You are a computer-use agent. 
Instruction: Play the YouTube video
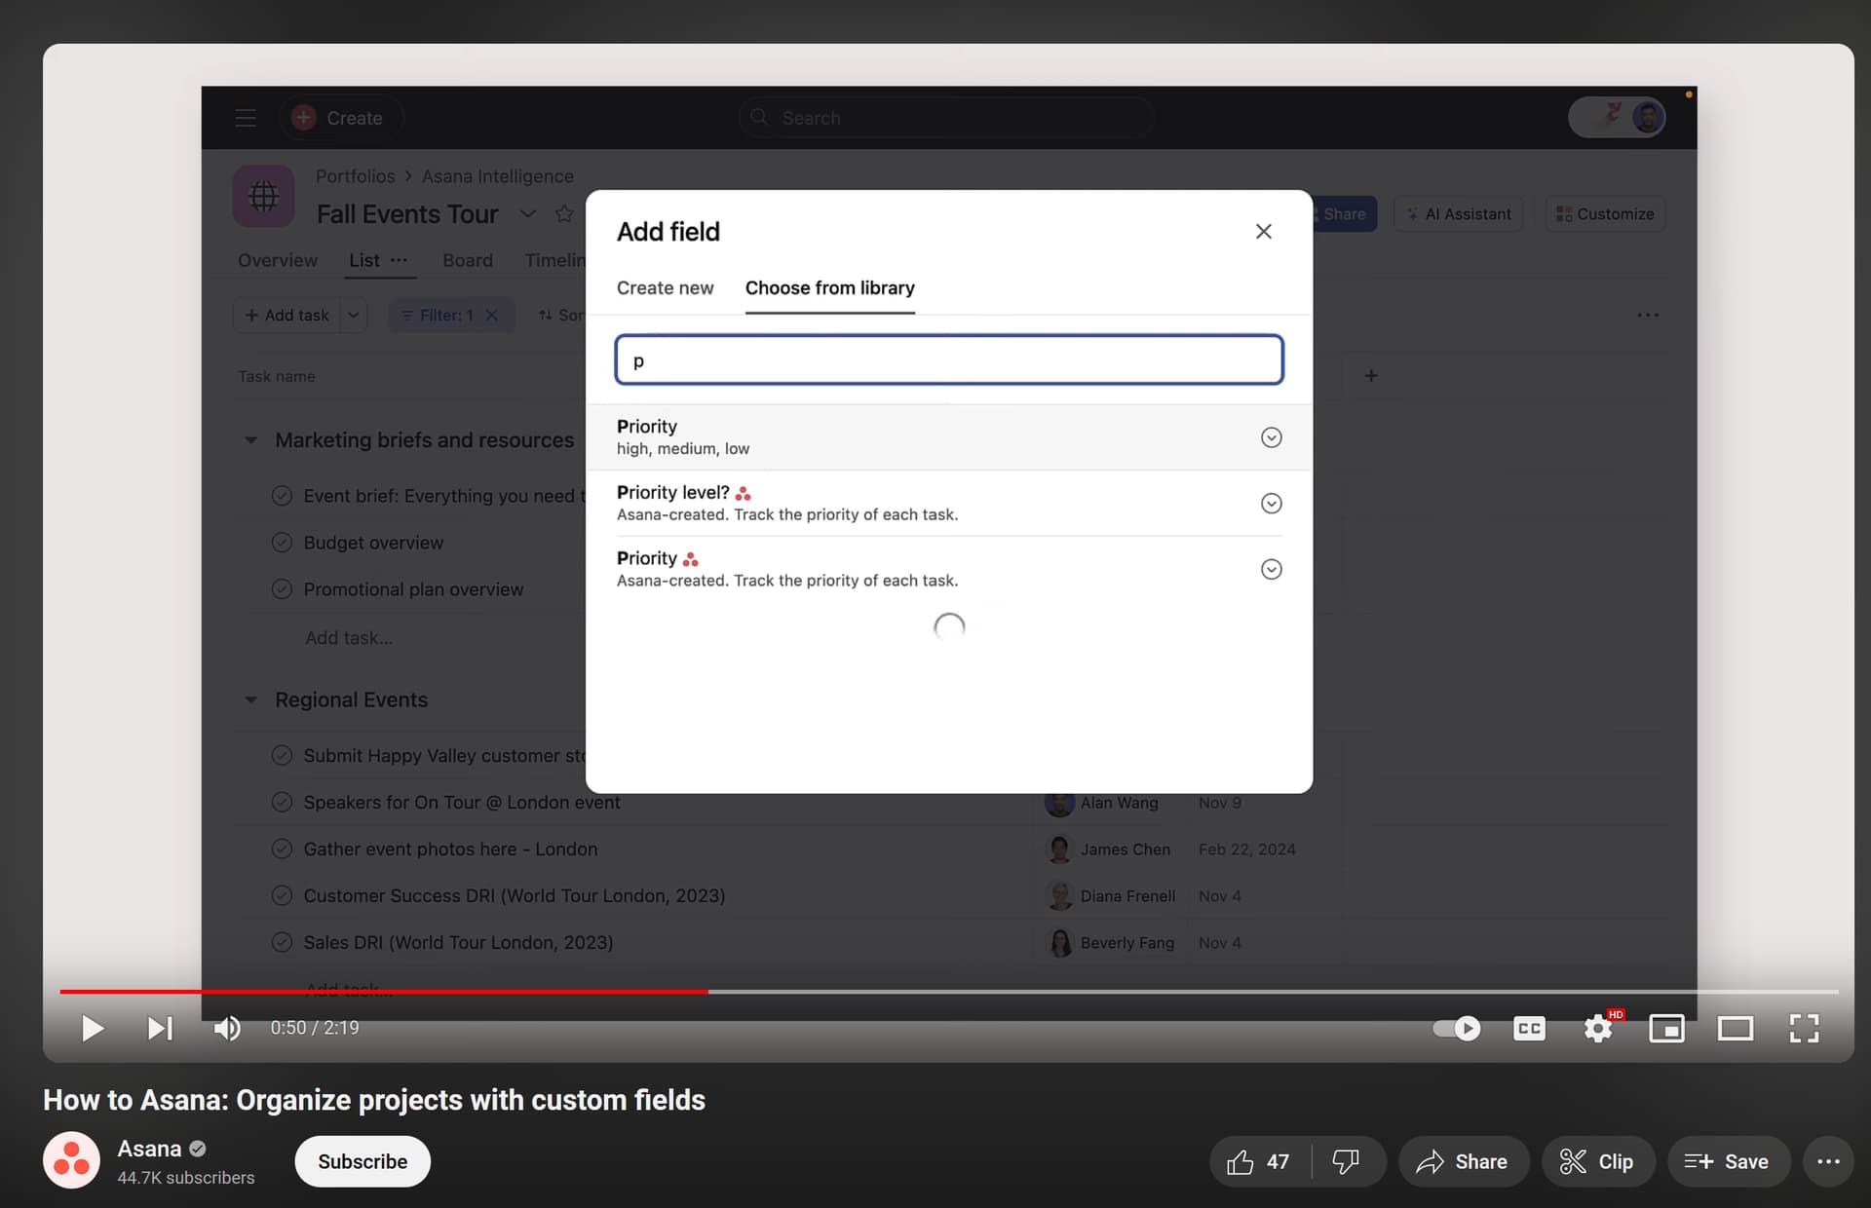tap(93, 1028)
